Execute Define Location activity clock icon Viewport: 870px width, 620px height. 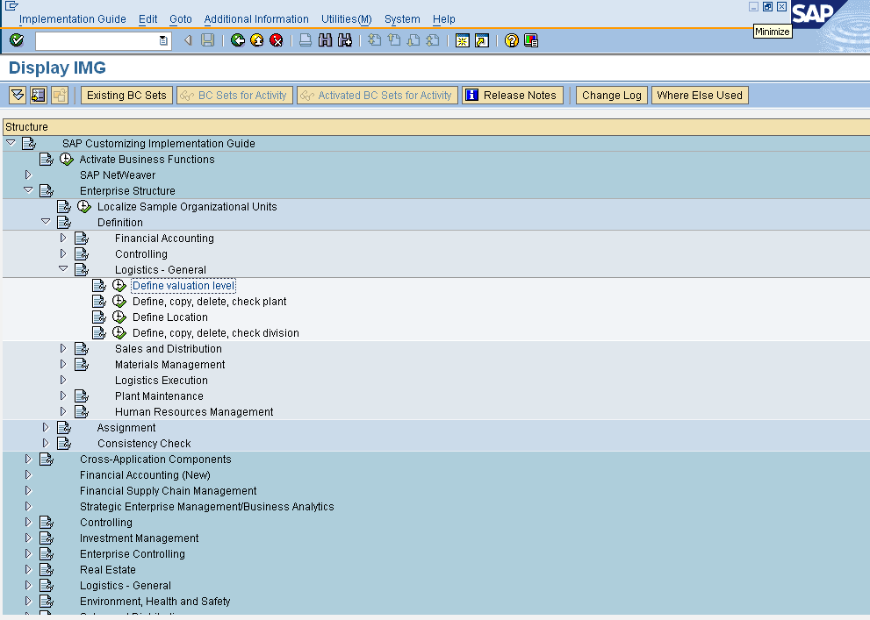click(119, 317)
